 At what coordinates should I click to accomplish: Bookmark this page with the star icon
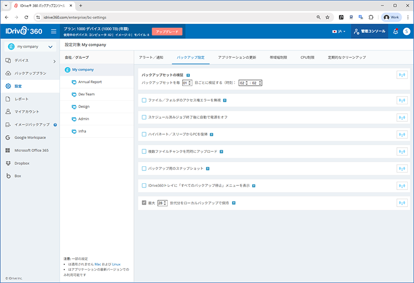[x=328, y=17]
